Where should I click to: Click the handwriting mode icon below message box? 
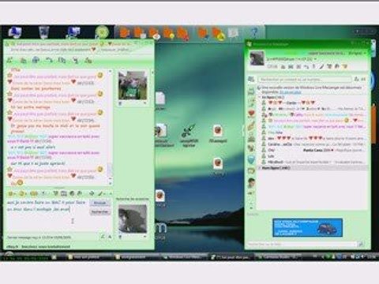103,237
